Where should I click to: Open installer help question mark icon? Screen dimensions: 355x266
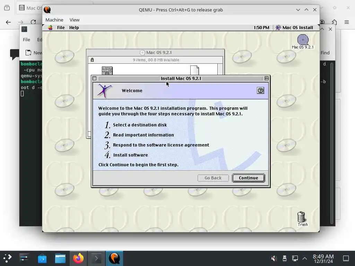click(x=260, y=90)
